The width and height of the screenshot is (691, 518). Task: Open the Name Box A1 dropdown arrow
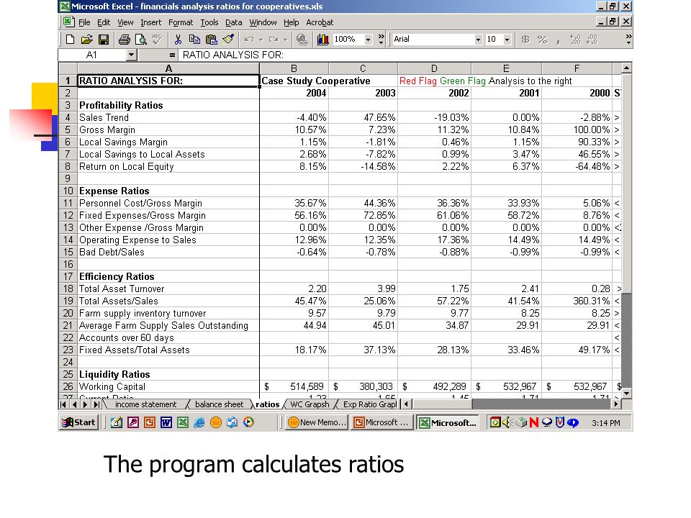pos(131,55)
